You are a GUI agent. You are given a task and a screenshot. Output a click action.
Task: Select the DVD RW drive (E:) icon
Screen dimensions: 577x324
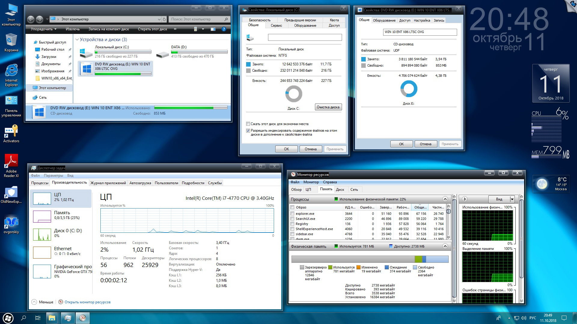pyautogui.click(x=87, y=69)
